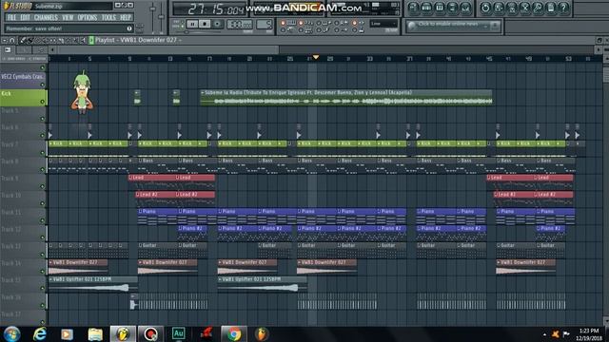The height and width of the screenshot is (342, 609).
Task: Open the first VWB1 Uplifter 021 clip menu on Track 15
Action: [50, 279]
